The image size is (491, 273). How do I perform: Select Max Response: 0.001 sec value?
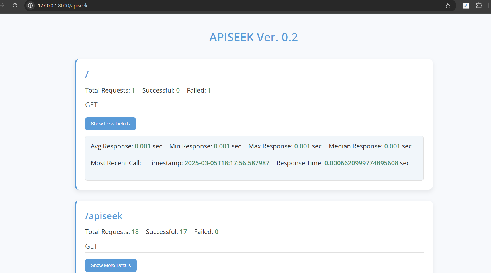click(285, 146)
